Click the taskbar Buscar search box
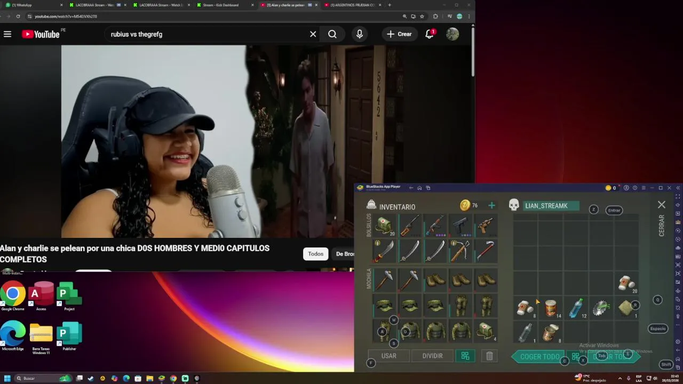The height and width of the screenshot is (384, 683). pos(43,378)
